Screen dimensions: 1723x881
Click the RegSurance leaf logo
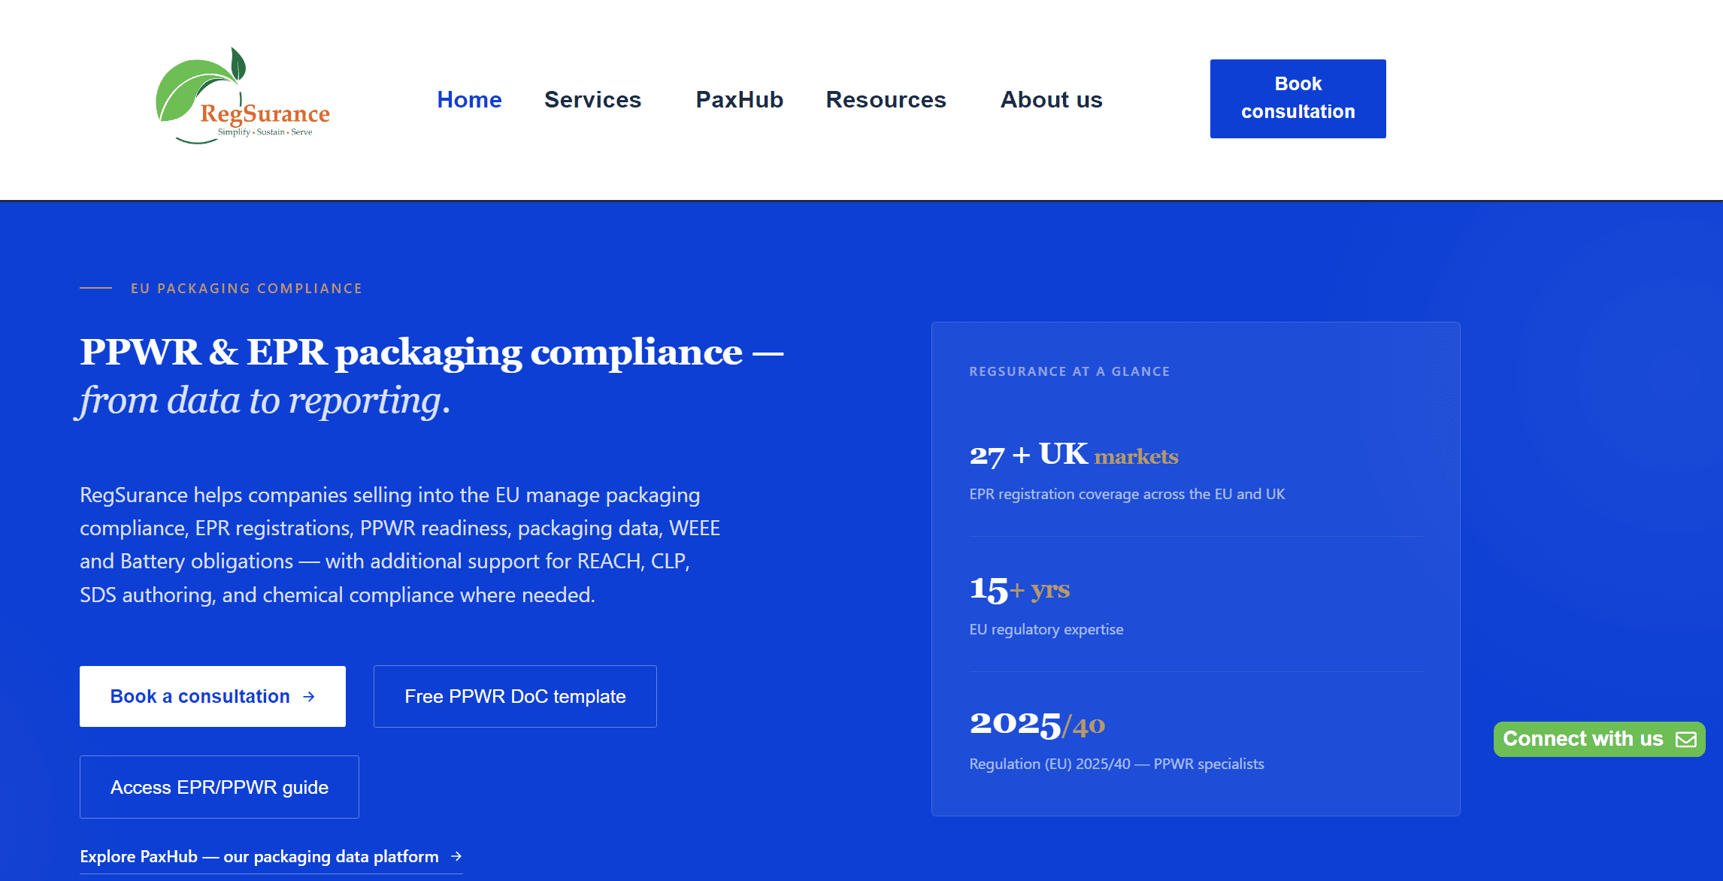242,95
